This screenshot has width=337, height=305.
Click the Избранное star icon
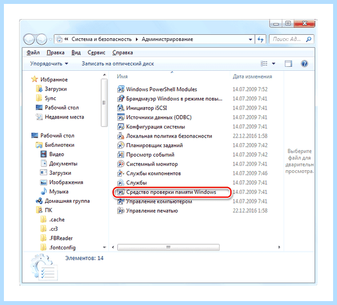[x=34, y=79]
